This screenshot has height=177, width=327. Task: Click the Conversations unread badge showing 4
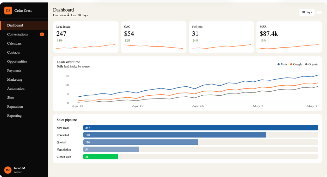tap(42, 34)
